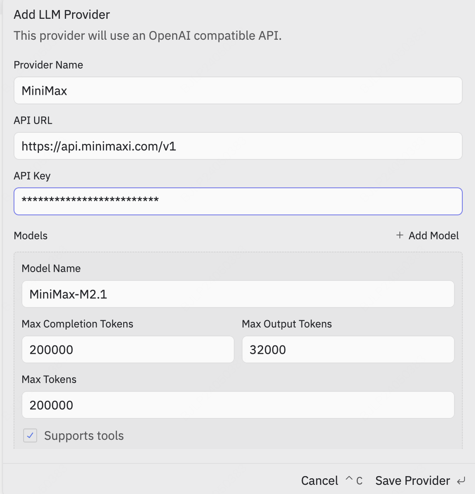This screenshot has height=494, width=475.
Task: Click the 'Supports tools' label text
Action: click(x=84, y=435)
